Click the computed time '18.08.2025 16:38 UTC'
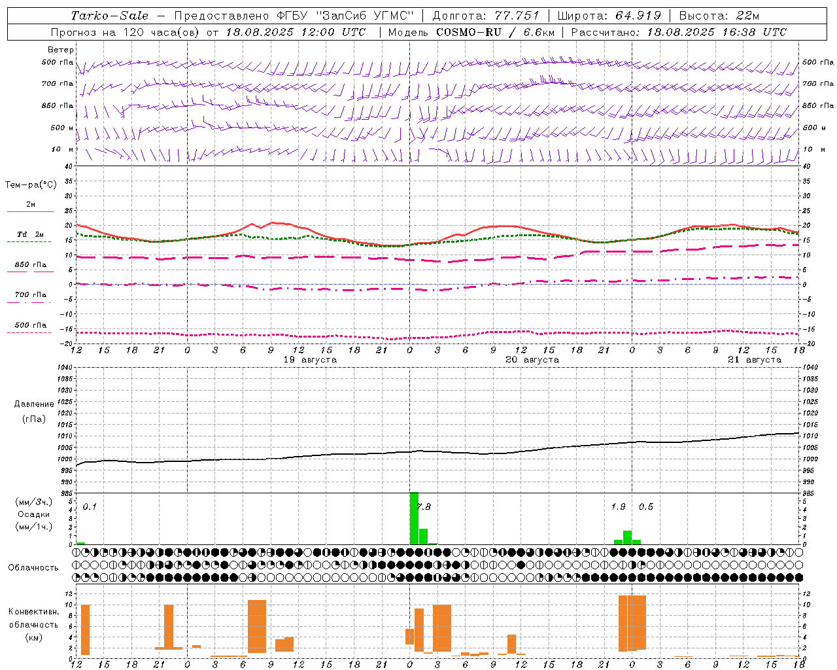The height and width of the screenshot is (670, 837). (x=717, y=32)
